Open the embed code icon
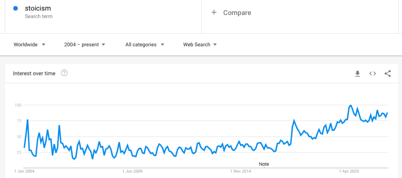The height and width of the screenshot is (178, 402). (373, 74)
